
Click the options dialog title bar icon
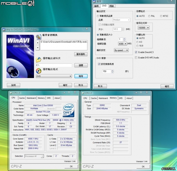(x=94, y=1)
